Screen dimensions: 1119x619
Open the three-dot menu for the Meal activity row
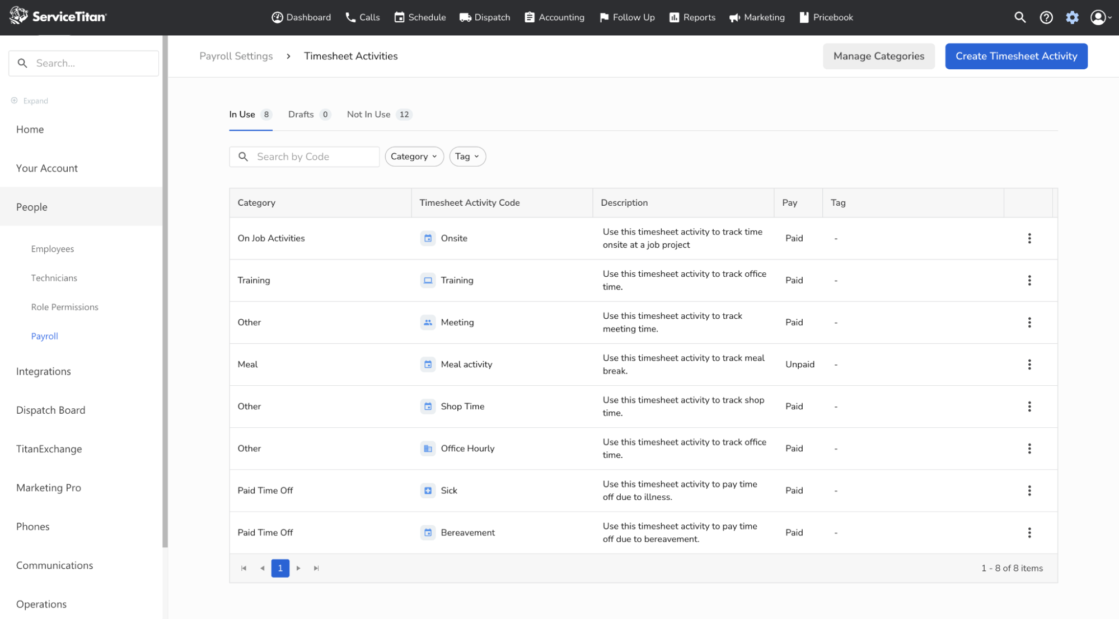pyautogui.click(x=1029, y=365)
